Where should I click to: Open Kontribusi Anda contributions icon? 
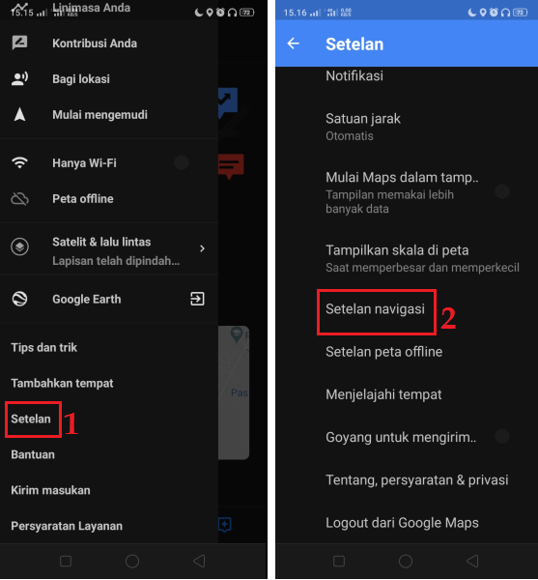tap(19, 43)
